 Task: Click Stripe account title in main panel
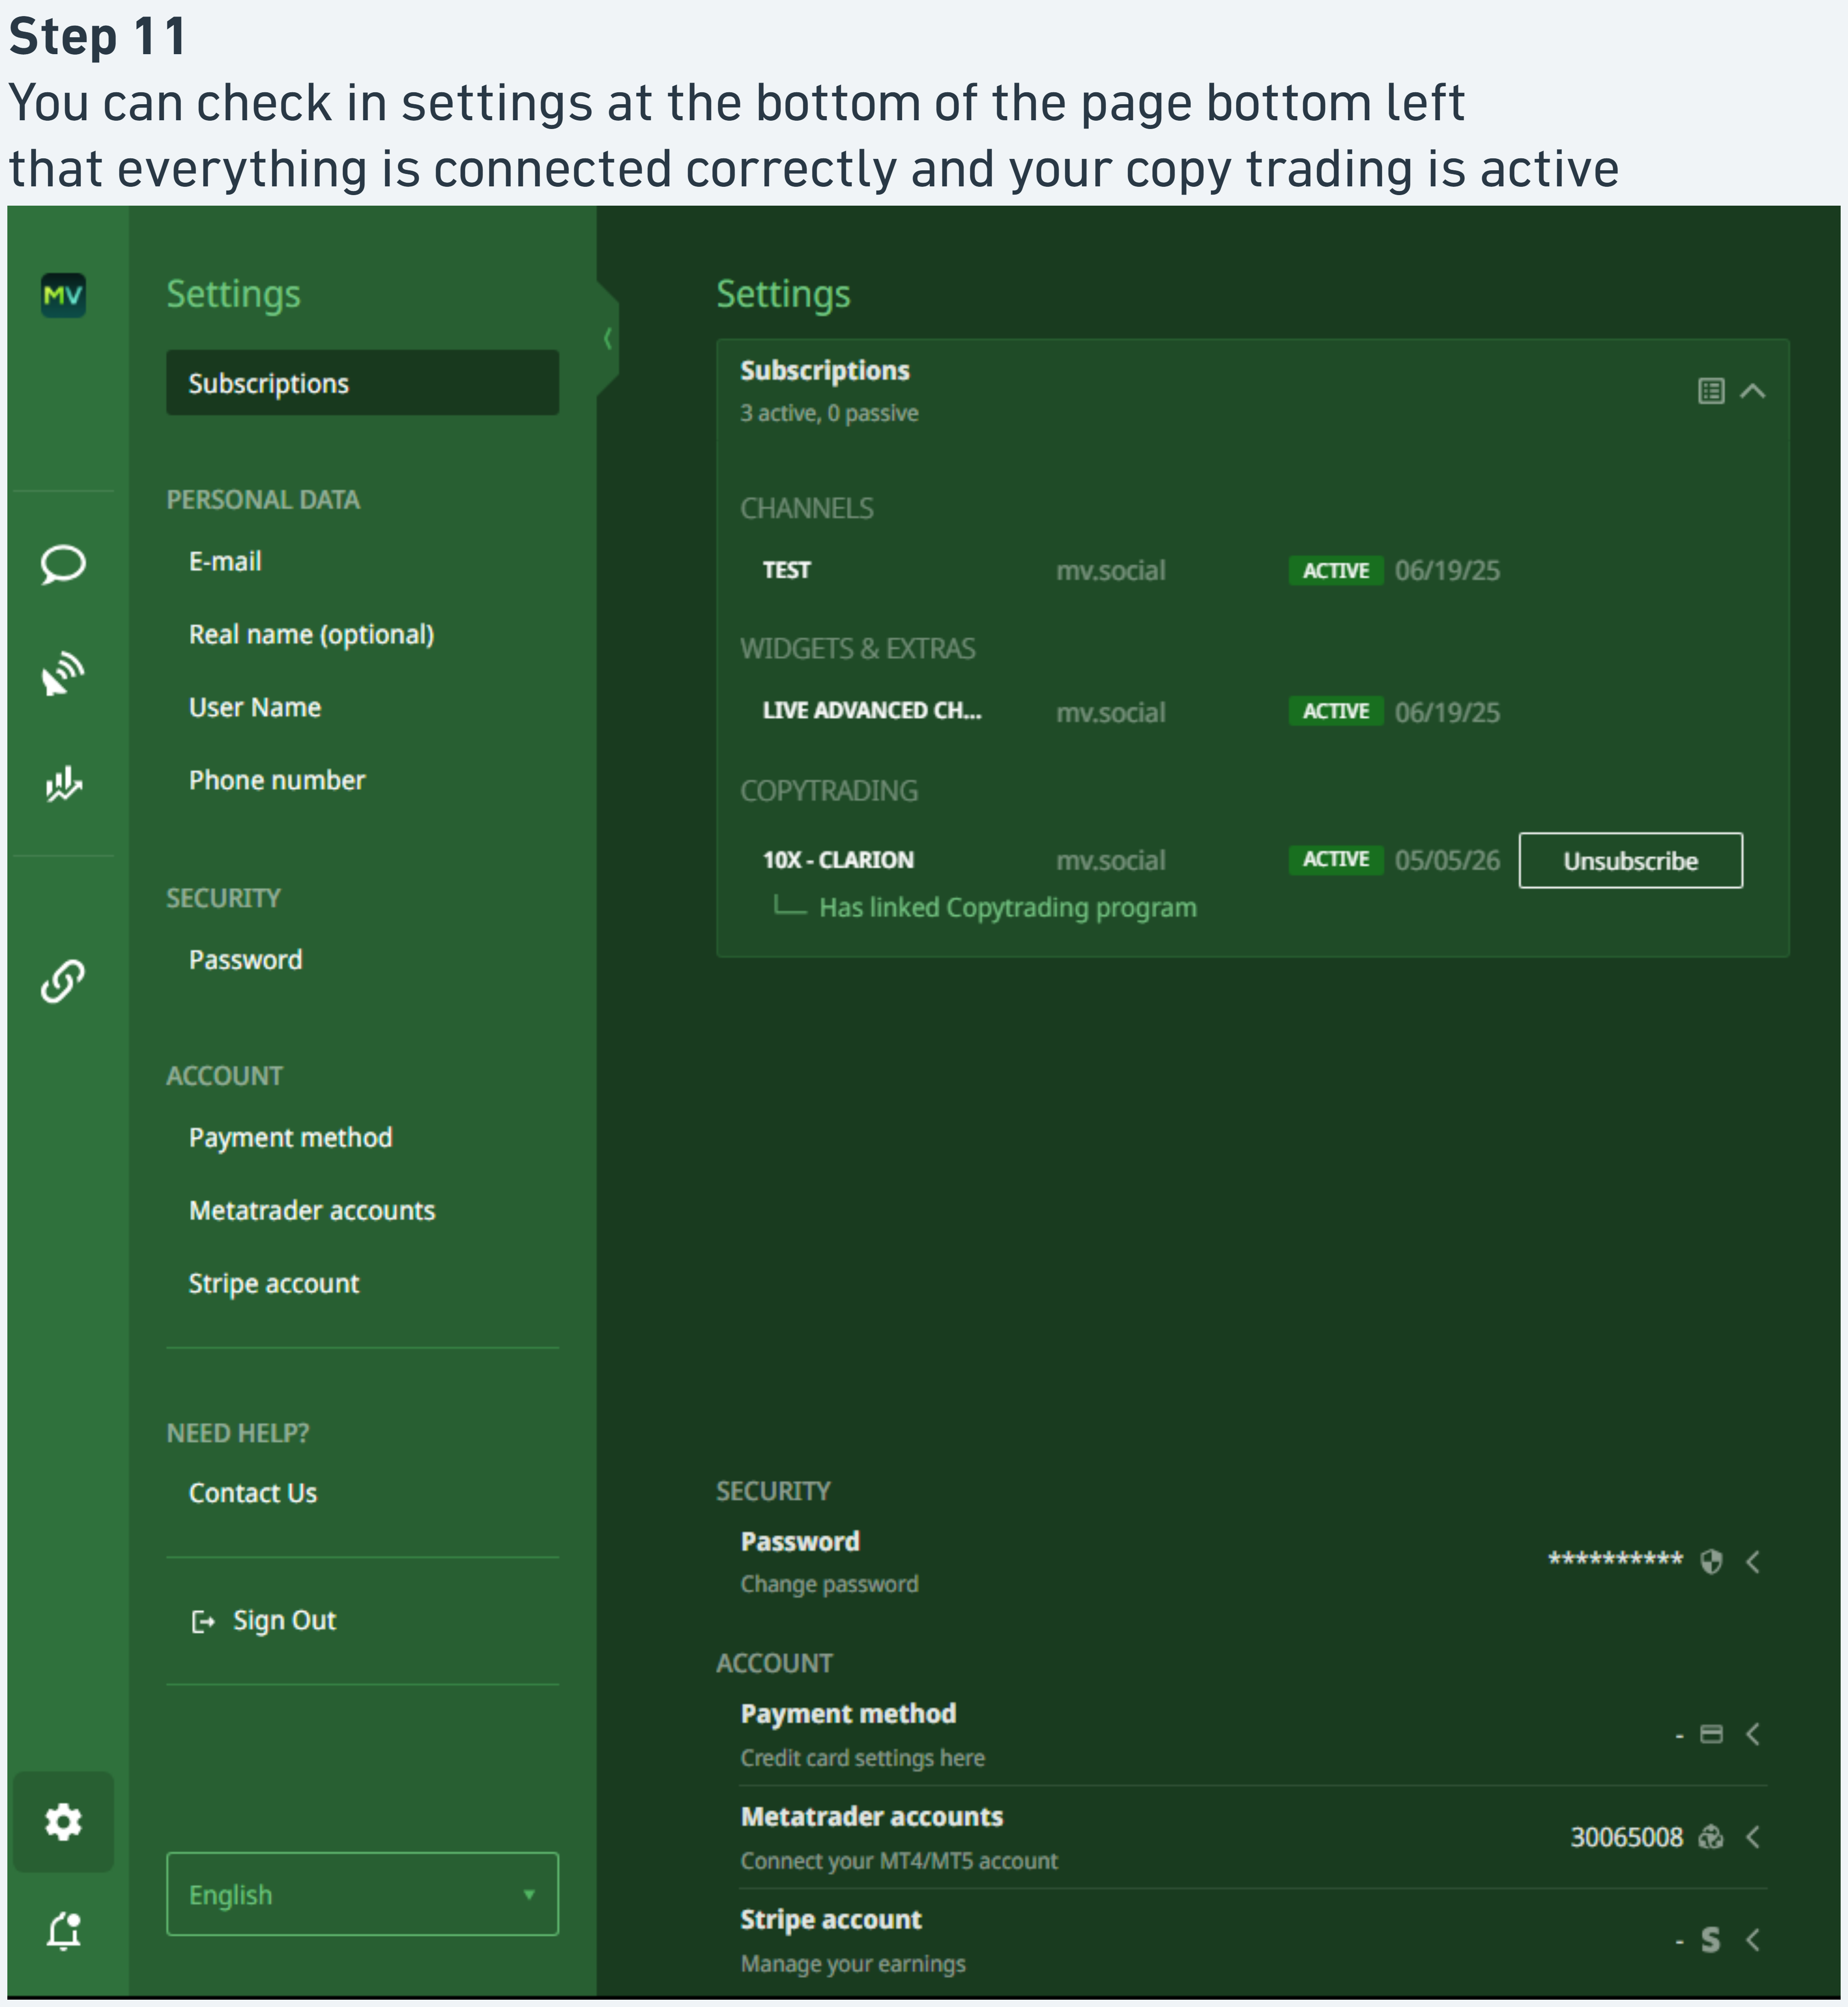click(x=831, y=1919)
